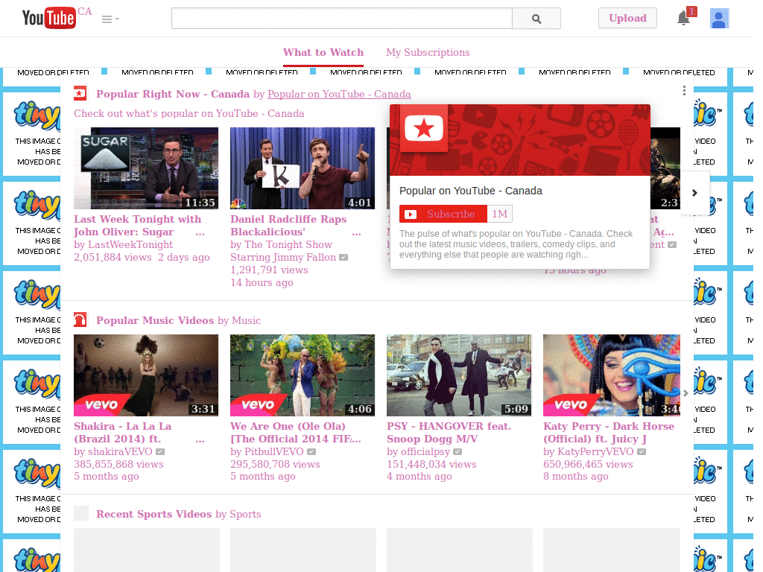Play the We Are One Ole Ola thumbnail
This screenshot has width=763, height=572.
[x=303, y=375]
